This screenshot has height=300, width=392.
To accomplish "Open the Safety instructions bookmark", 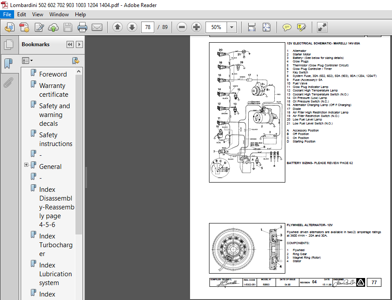I will coord(56,139).
